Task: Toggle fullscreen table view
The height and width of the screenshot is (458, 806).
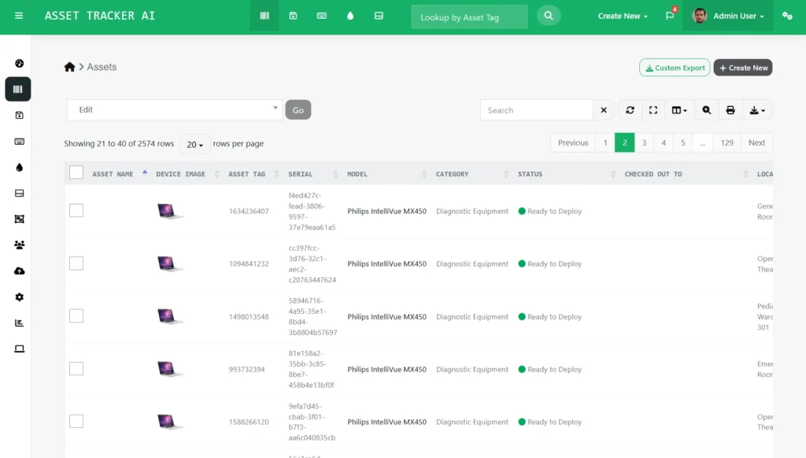Action: click(x=653, y=110)
